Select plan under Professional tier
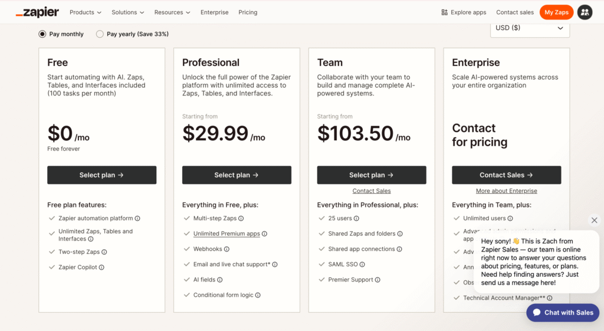 tap(237, 175)
